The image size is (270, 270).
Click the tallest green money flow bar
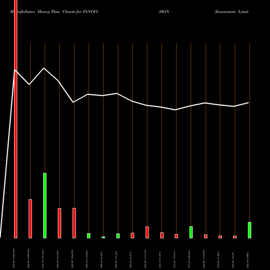(x=45, y=205)
